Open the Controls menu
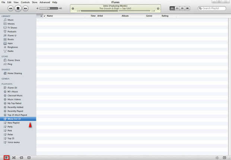 (x=25, y=2)
